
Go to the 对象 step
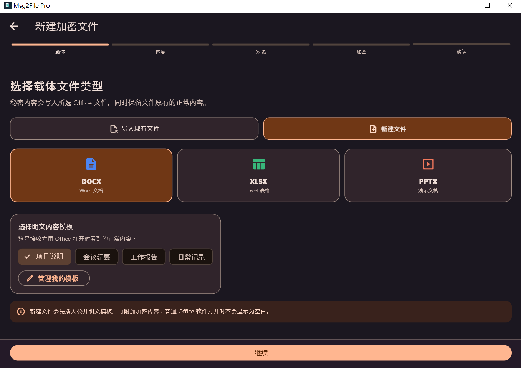click(261, 49)
